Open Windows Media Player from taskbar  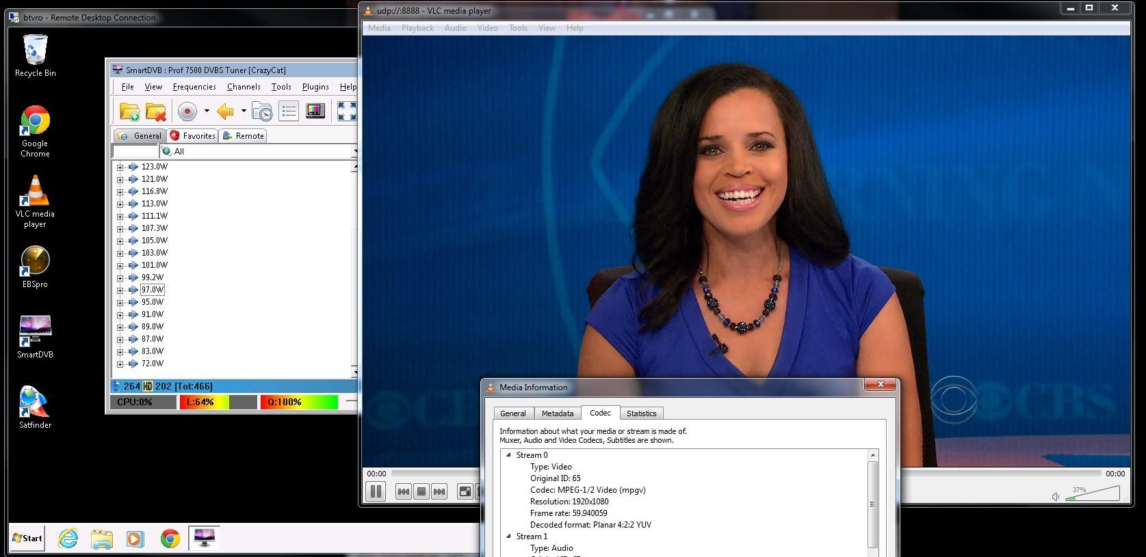[x=135, y=539]
